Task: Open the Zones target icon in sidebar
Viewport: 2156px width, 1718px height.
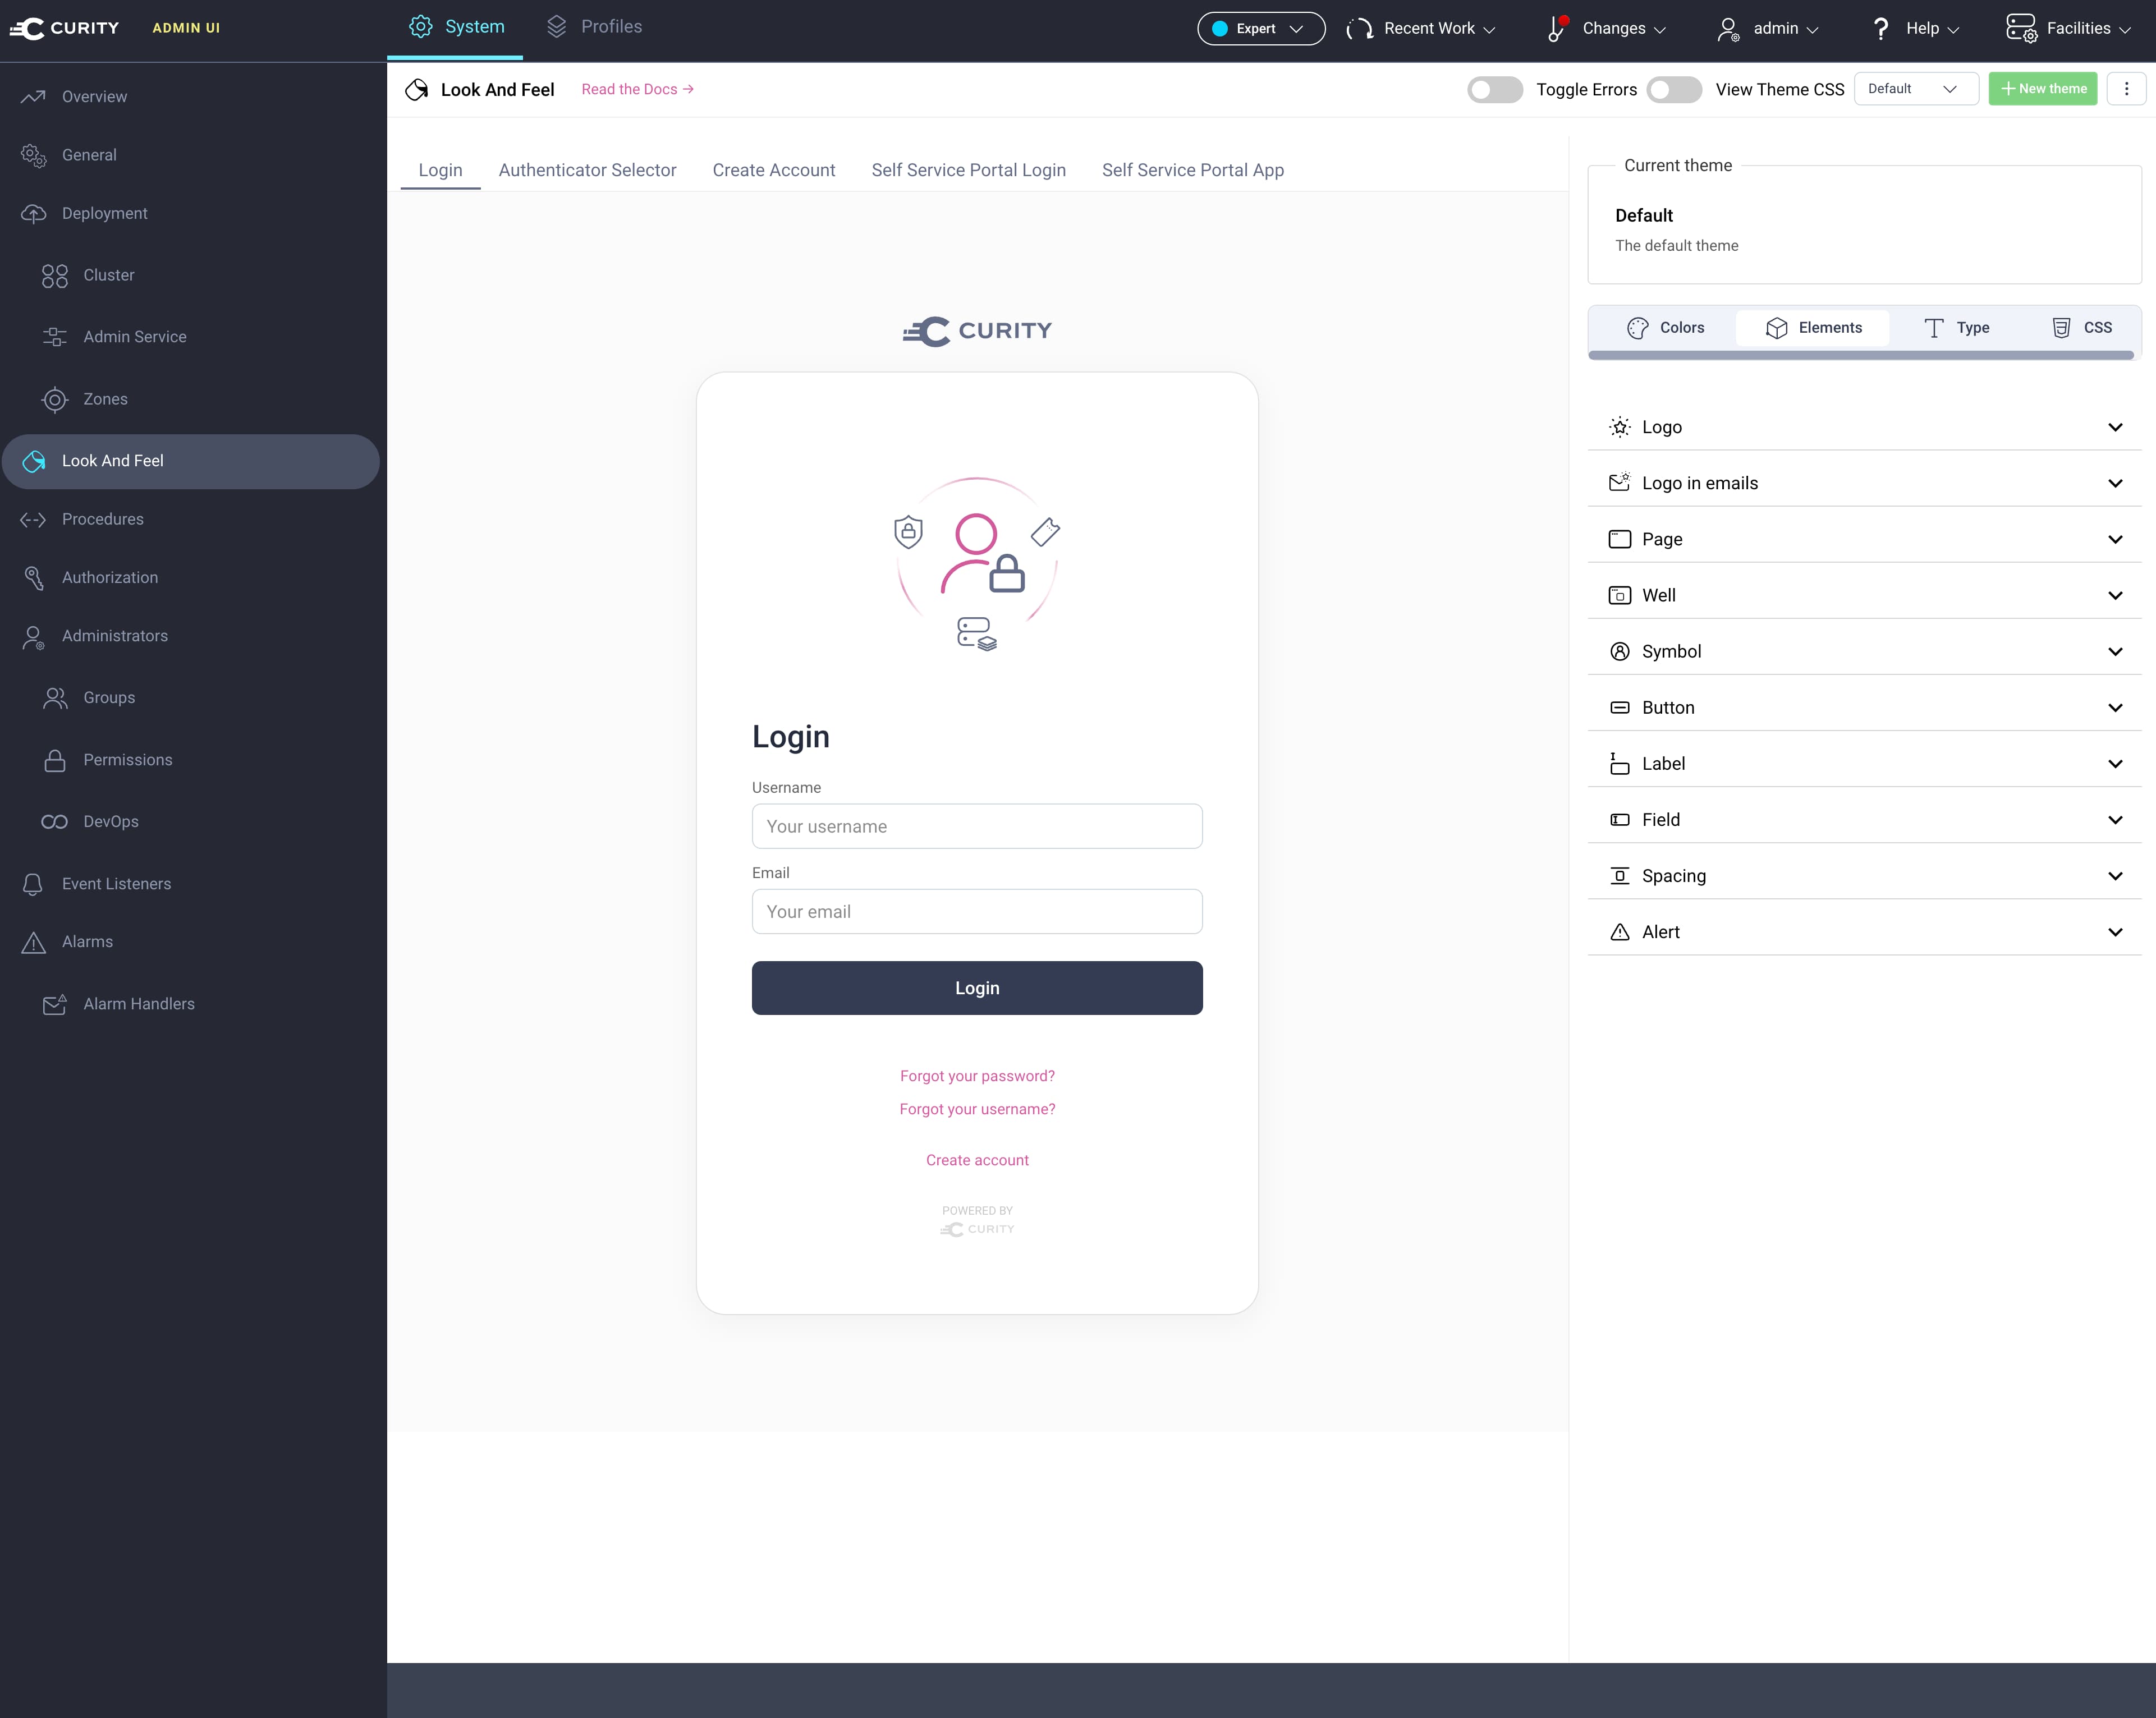Action: [x=55, y=399]
